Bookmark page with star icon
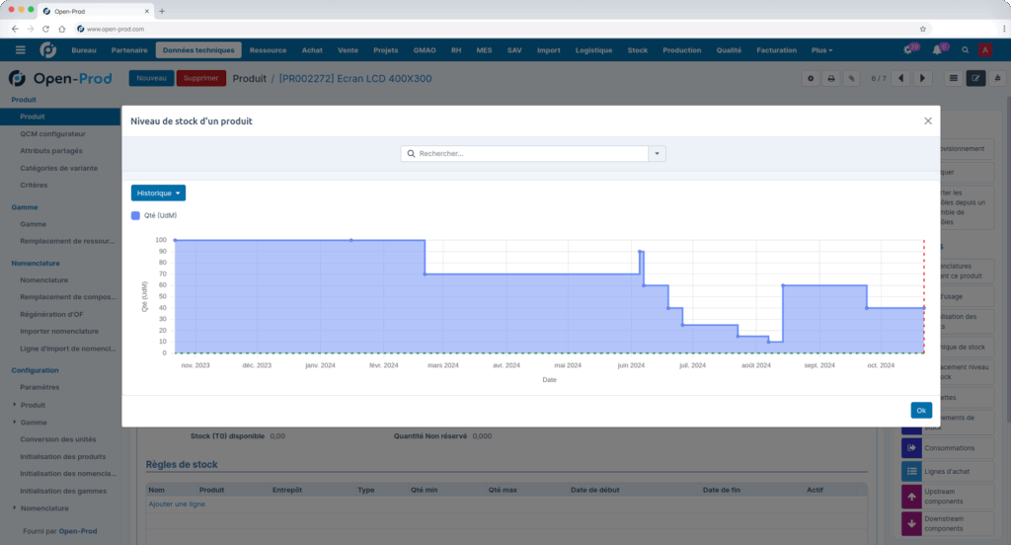This screenshot has width=1011, height=545. point(923,29)
